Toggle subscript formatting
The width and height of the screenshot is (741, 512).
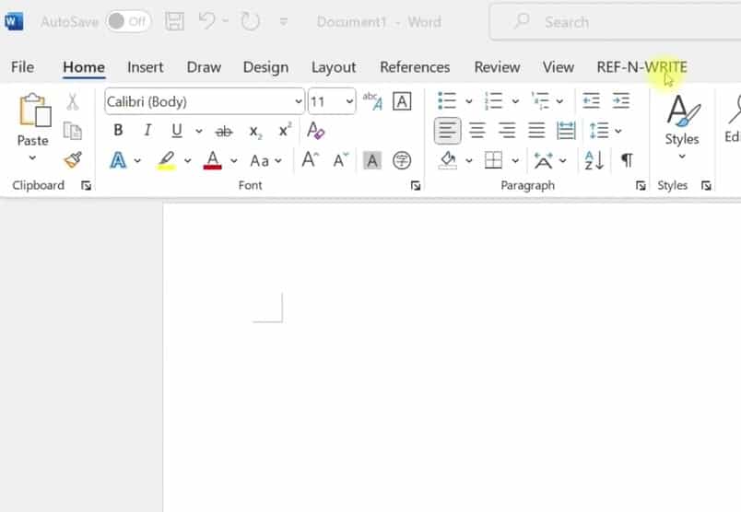pyautogui.click(x=255, y=131)
